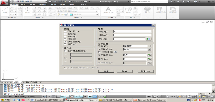This screenshot has width=215, height=102.
Task: Select the 直线 line tool in the ribbon
Action: 5,10
